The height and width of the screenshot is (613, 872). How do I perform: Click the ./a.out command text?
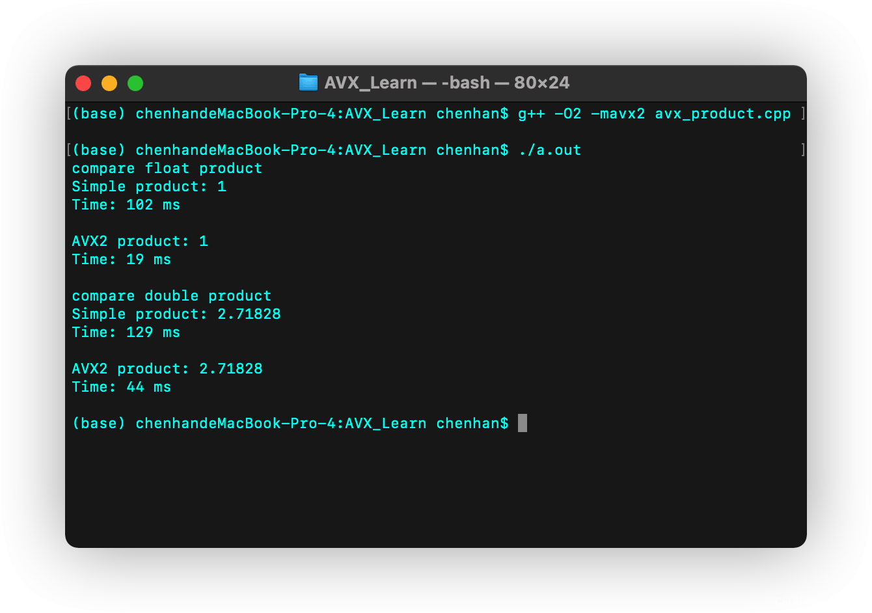[x=549, y=150]
